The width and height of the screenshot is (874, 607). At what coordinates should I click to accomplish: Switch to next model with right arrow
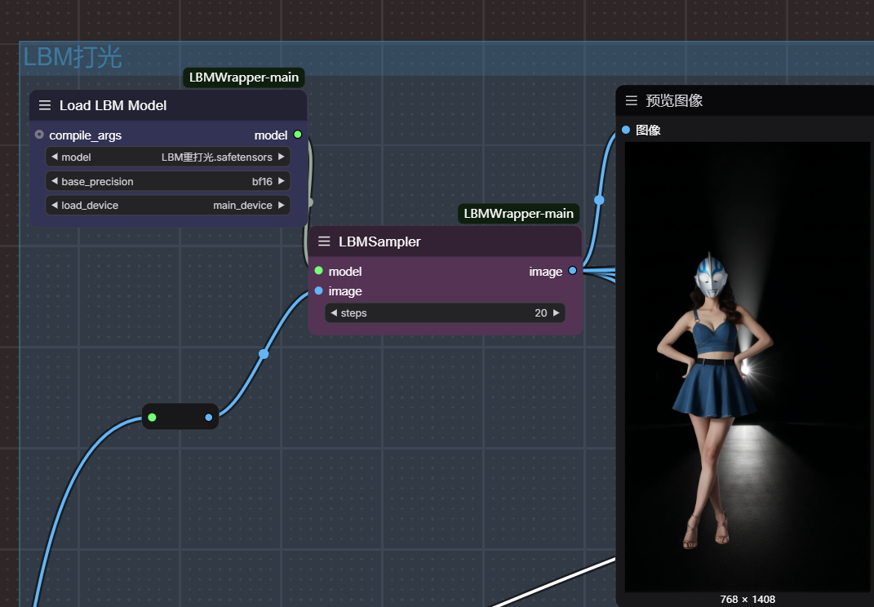pos(282,157)
